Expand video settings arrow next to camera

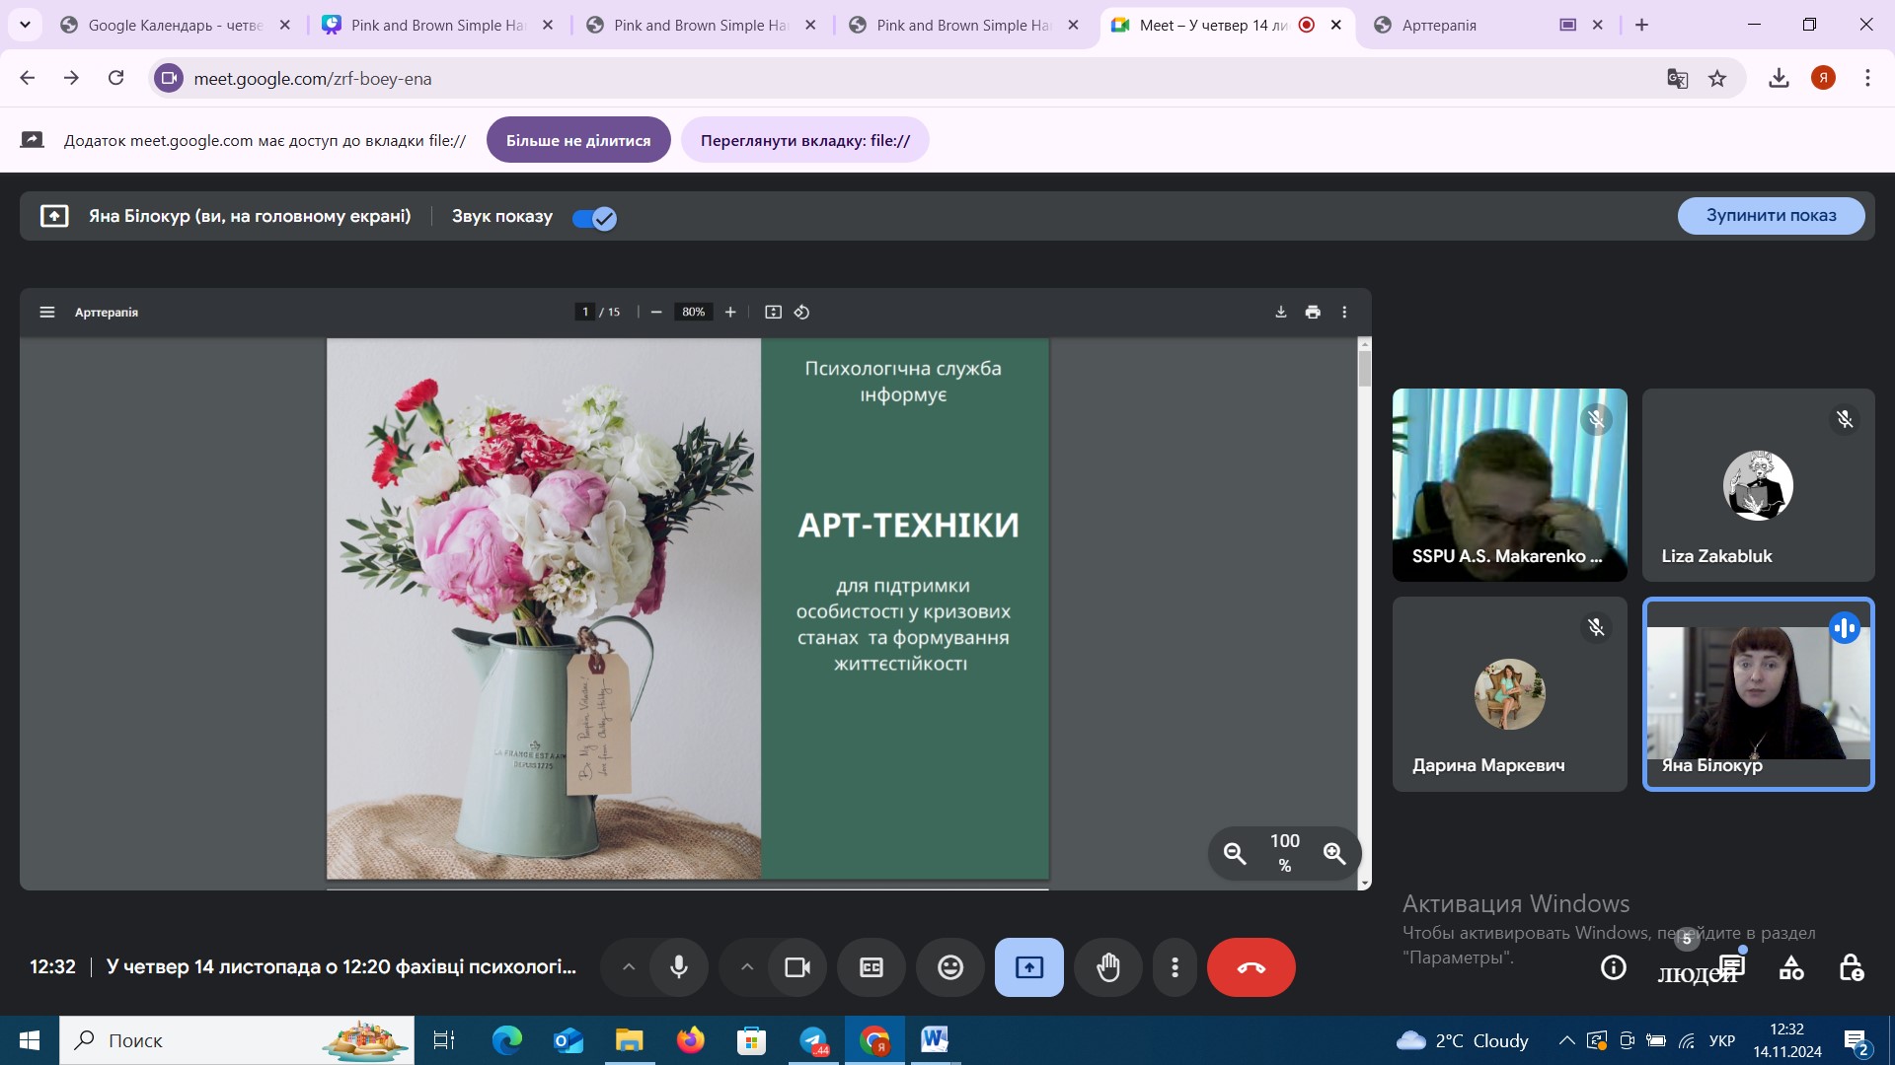tap(747, 967)
